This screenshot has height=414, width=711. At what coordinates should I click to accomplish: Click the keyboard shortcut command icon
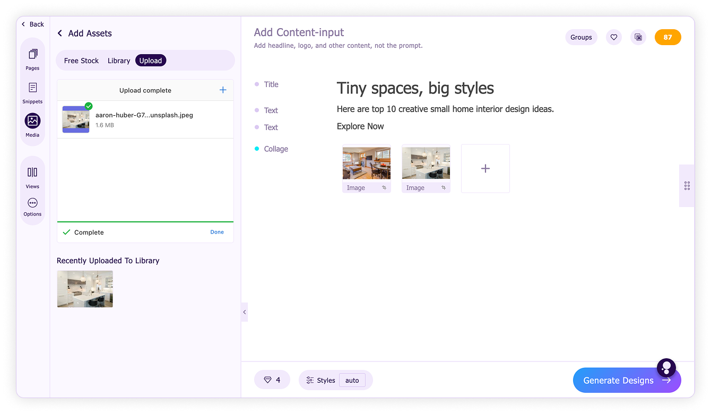[x=638, y=37]
